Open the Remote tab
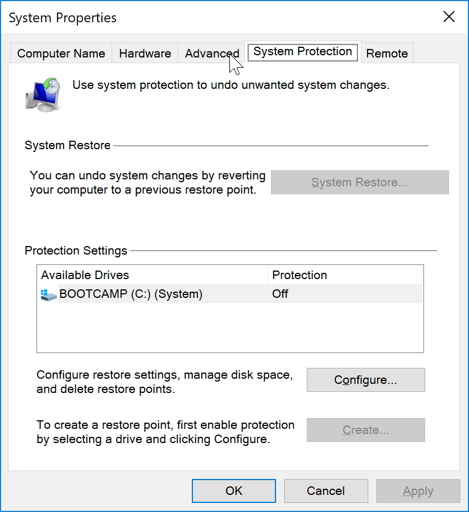This screenshot has width=469, height=512. tap(387, 53)
